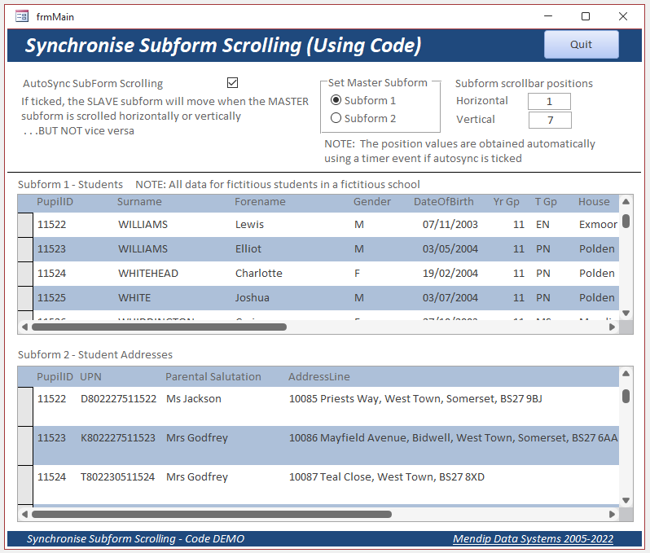Viewport: 650px width, 553px height.
Task: Click address 10085 Priests Way
Action: [415, 399]
